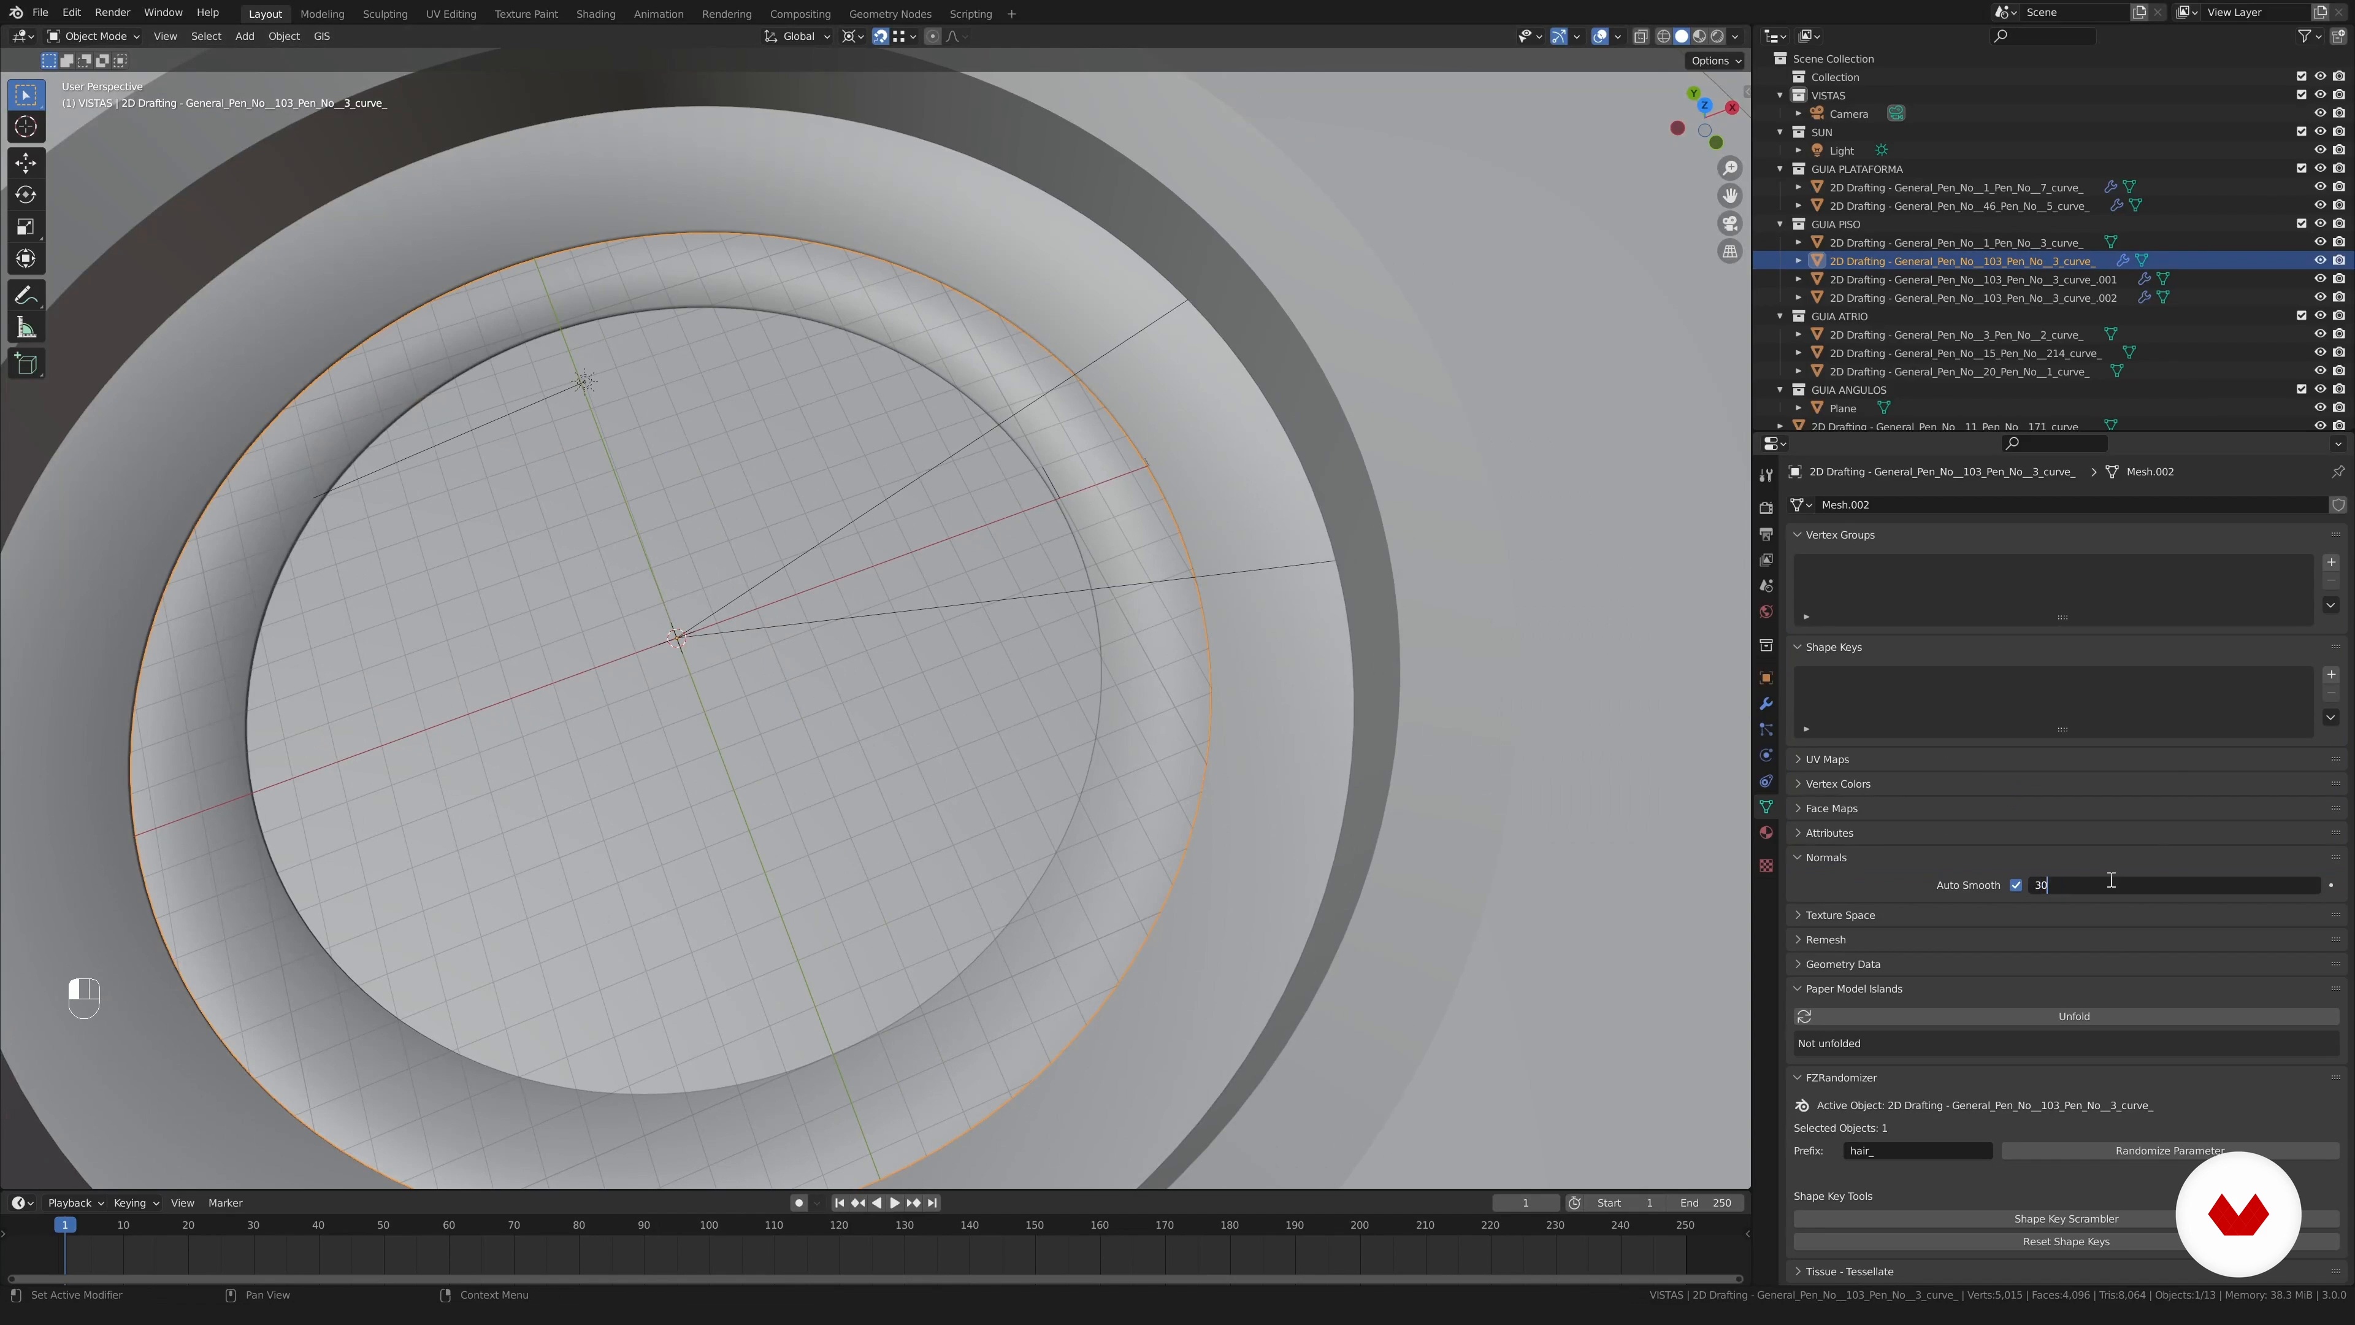Exclude the VISTAS collection checkbox
The image size is (2355, 1325).
click(x=2301, y=95)
